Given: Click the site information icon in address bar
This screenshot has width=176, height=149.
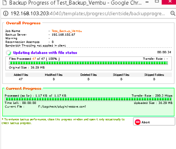Looking at the screenshot, I should [x=6, y=13].
